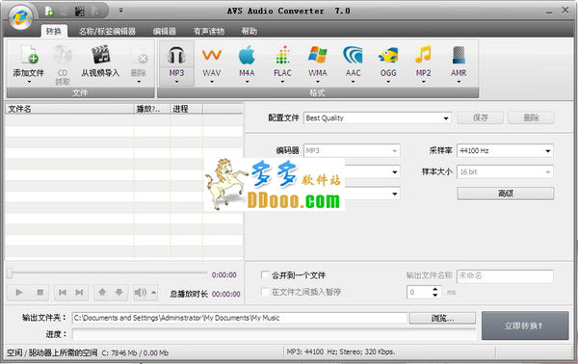The width and height of the screenshot is (578, 364).
Task: Click quick-access add file icon in title bar
Action: 49,11
